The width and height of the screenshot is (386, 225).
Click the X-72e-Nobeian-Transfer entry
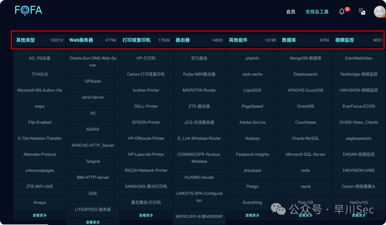[x=40, y=138]
